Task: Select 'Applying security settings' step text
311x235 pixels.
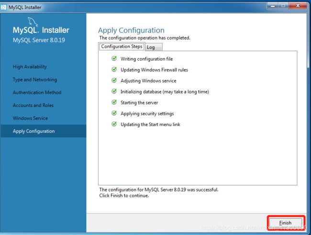Action: [x=147, y=114]
